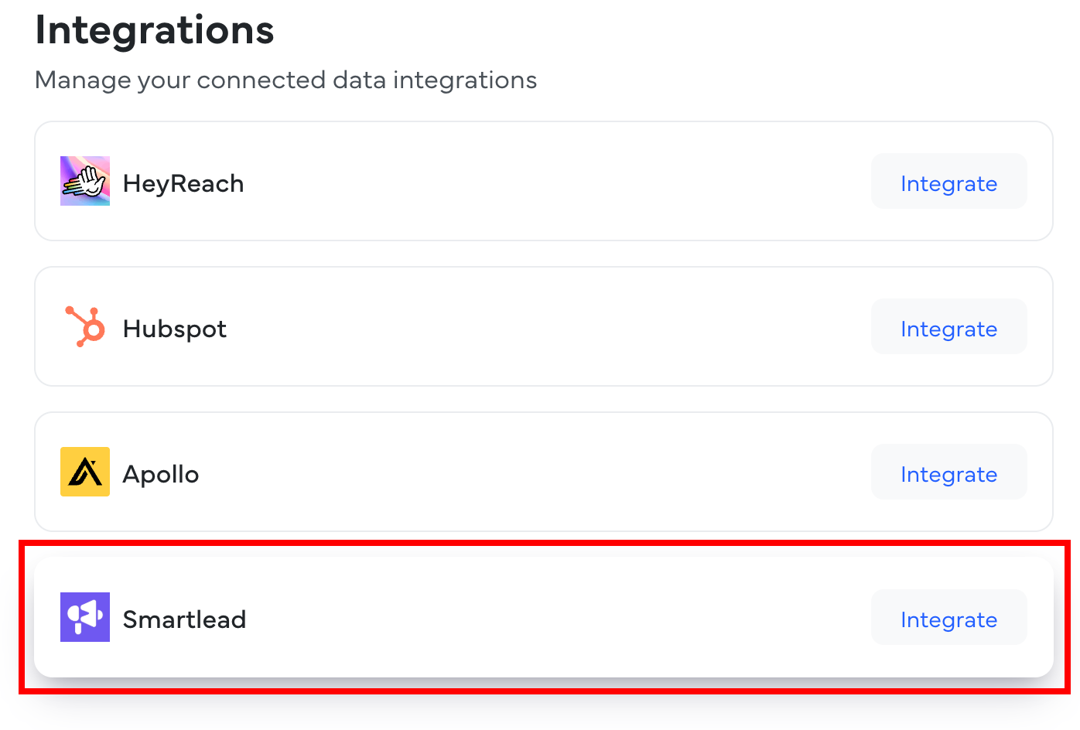This screenshot has width=1080, height=730.
Task: Integrate the HeyReach connection
Action: pyautogui.click(x=948, y=182)
